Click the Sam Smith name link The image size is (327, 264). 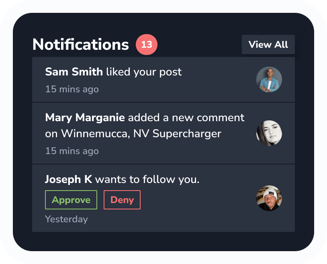[74, 72]
